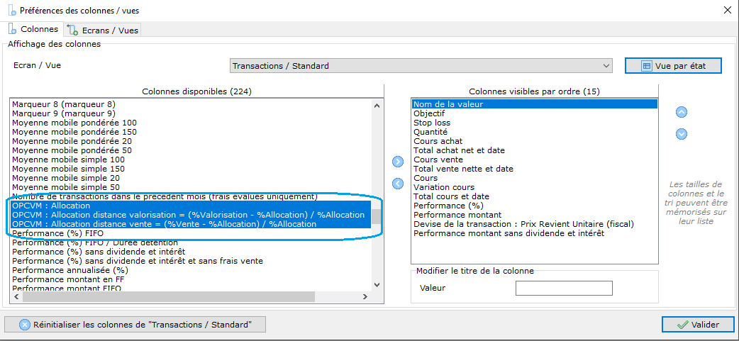
Task: Select 'OPCVM : Allocation distance valorisation' row
Action: pos(191,215)
